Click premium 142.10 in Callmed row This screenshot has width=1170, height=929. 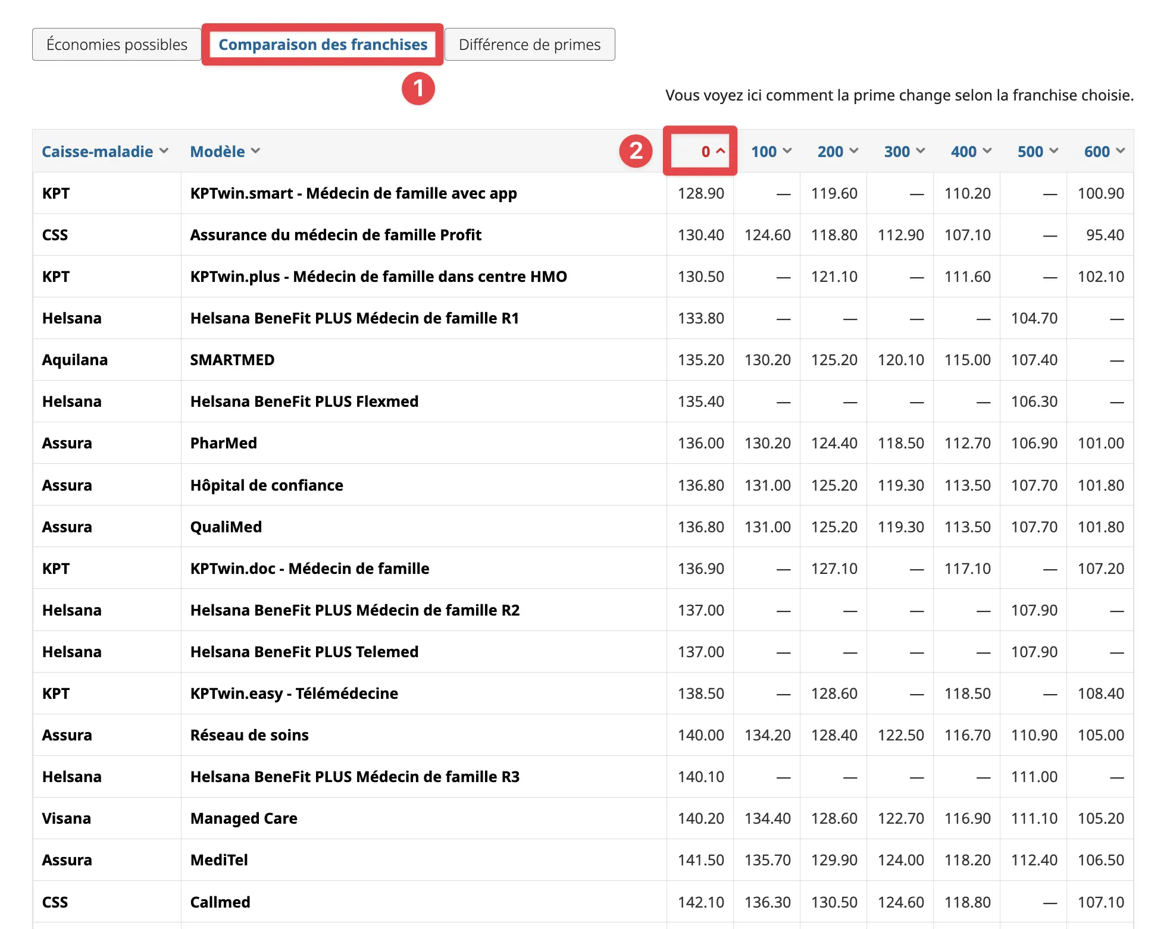pyautogui.click(x=700, y=902)
